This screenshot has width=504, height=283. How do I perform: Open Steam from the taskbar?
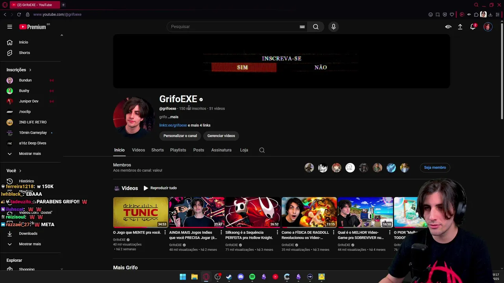pos(229,277)
